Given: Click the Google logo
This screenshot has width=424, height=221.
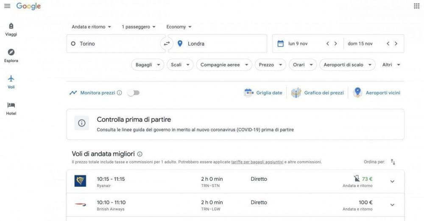Looking at the screenshot, I should point(28,6).
